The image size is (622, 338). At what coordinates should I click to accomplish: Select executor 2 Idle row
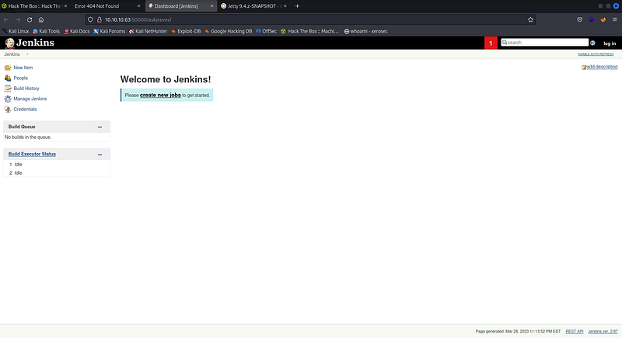pyautogui.click(x=56, y=173)
